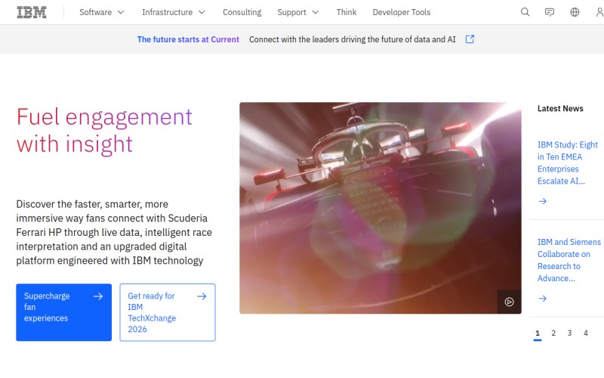Open IBM Study: Eight in Ten EMEA news link
Screen dimensions: 604x378
568,163
